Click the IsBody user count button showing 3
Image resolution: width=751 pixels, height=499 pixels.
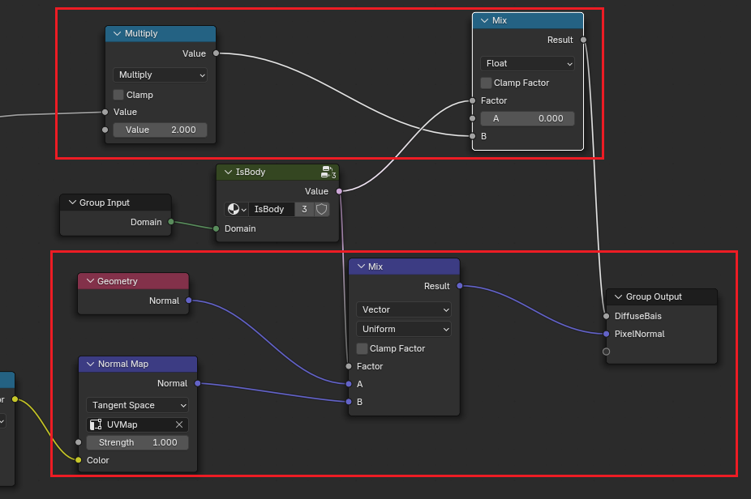pos(303,209)
